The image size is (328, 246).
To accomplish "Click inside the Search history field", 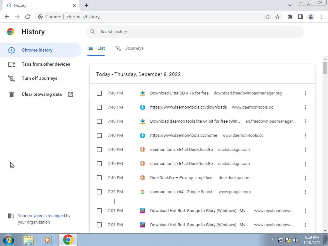I will [194, 32].
